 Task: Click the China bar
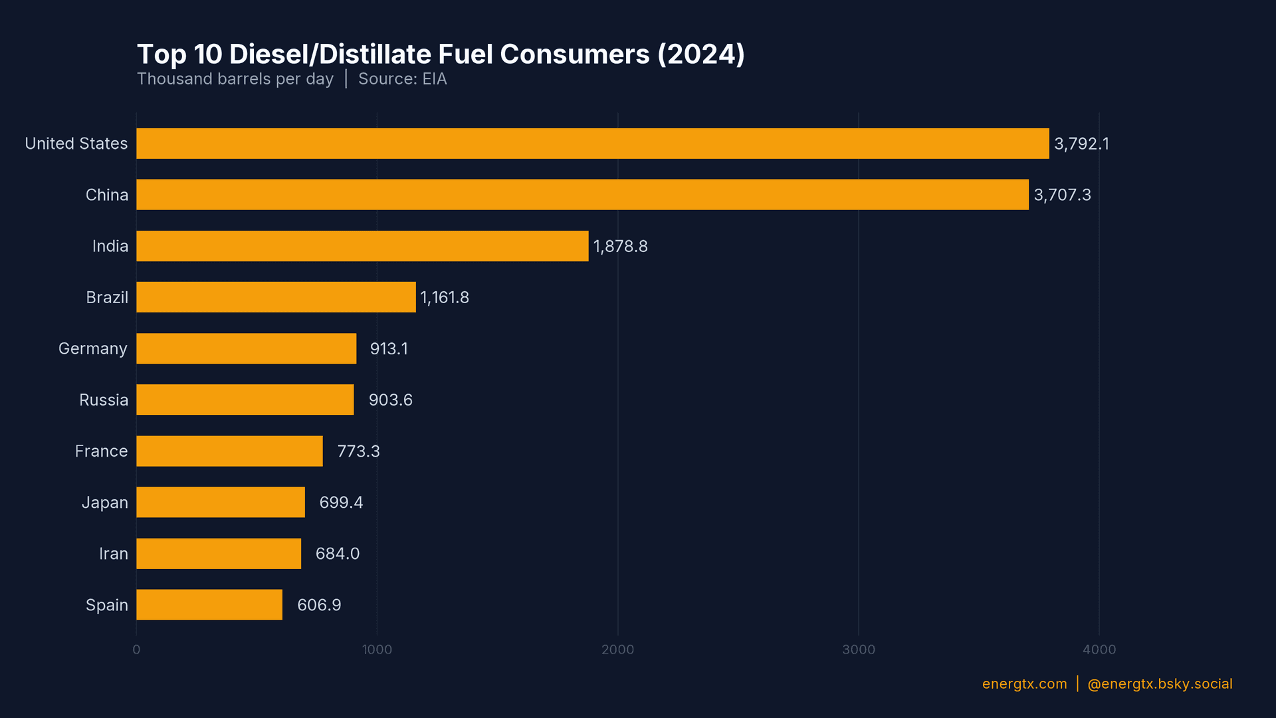(x=582, y=195)
